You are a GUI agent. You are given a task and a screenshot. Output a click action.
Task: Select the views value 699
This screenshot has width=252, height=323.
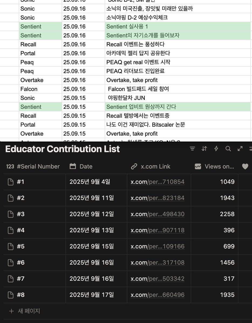click(x=229, y=247)
